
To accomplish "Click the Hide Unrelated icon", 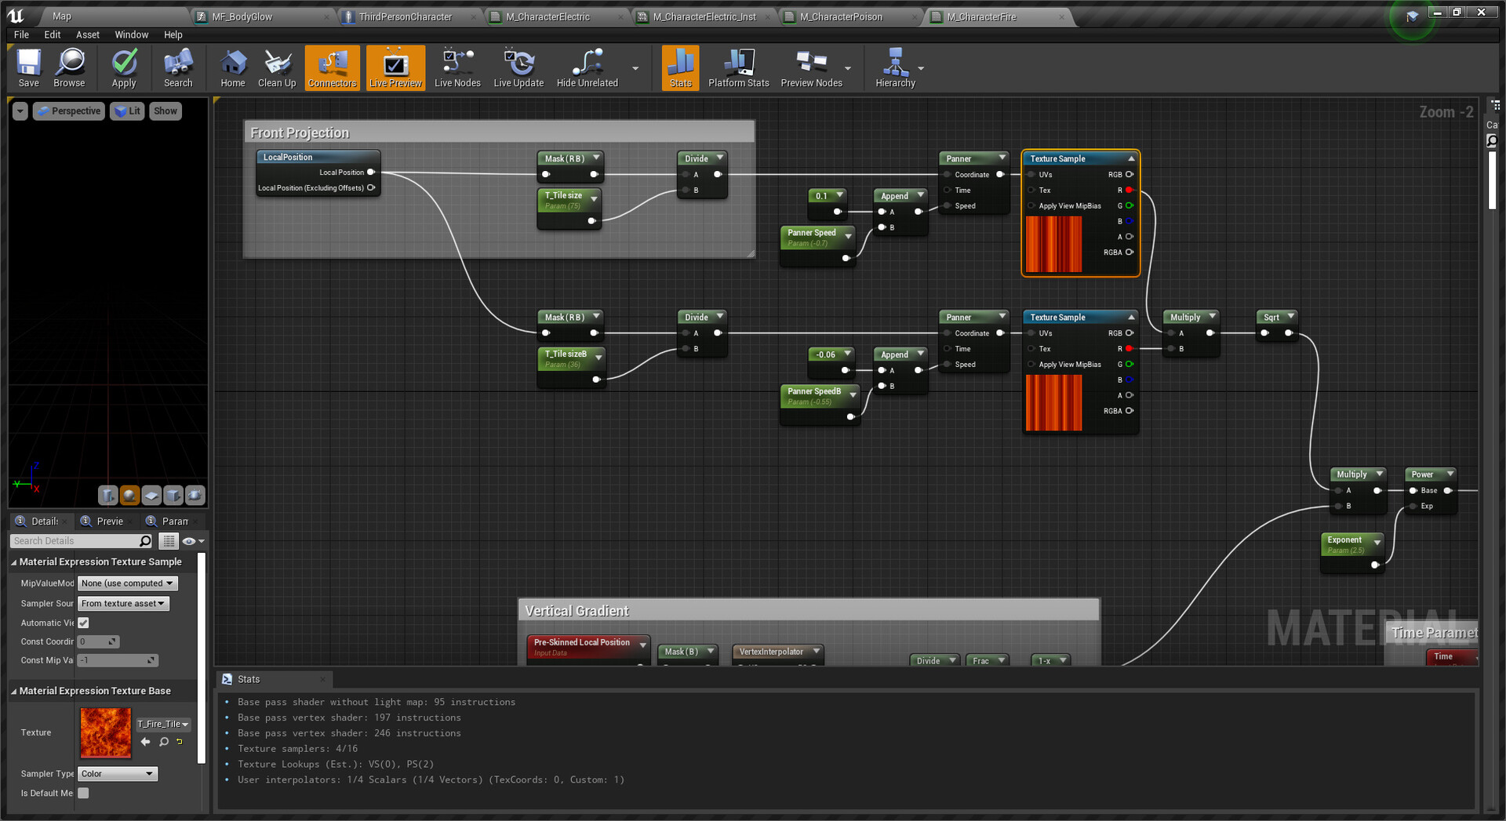I will (587, 67).
